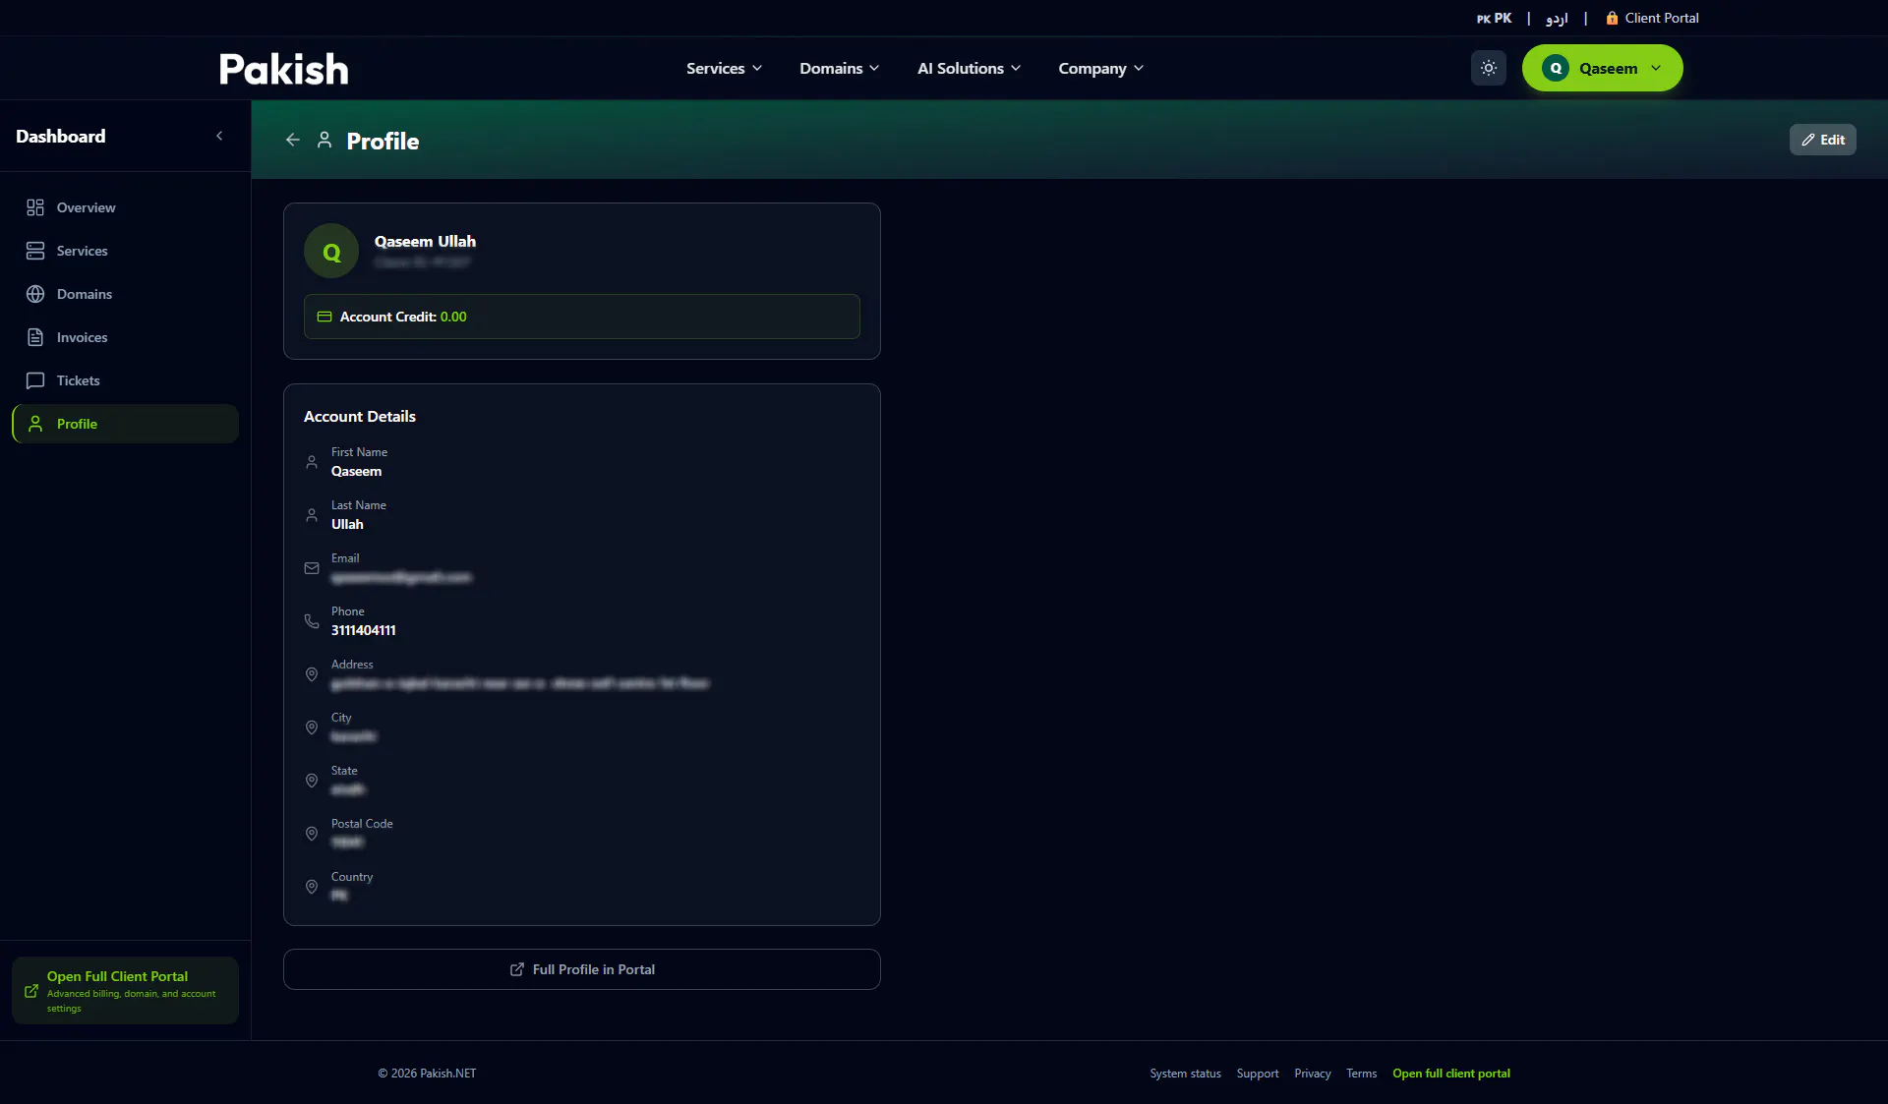This screenshot has width=1888, height=1104.
Task: Click external link icon in Open Full Client Portal card
Action: (x=31, y=991)
